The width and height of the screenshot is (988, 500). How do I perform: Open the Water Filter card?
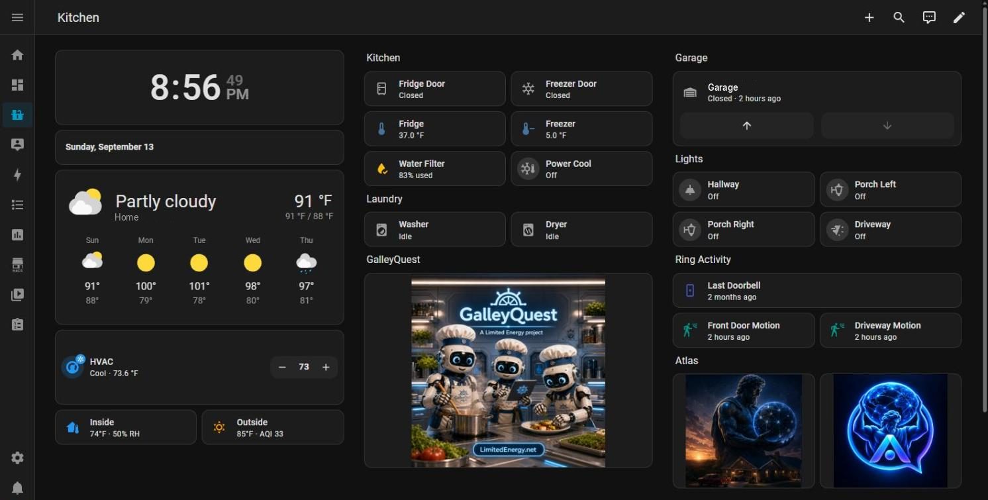coord(435,169)
